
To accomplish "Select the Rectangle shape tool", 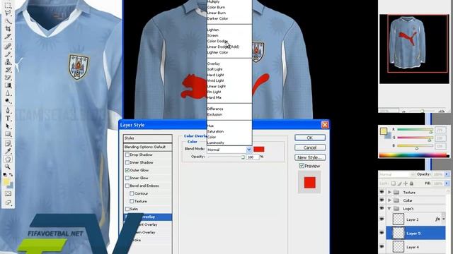I will (8, 134).
